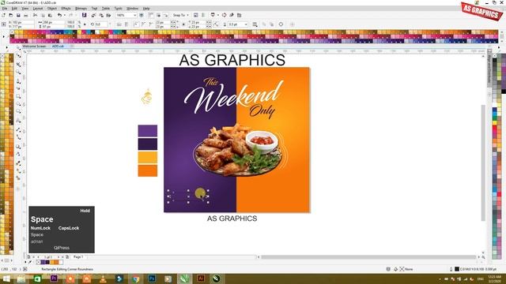Image resolution: width=506 pixels, height=284 pixels.
Task: Open the Effects menu
Action: (66, 9)
